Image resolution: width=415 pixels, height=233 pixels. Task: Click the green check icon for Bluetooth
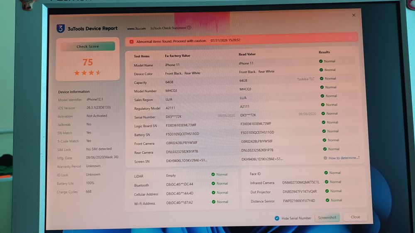point(213,183)
